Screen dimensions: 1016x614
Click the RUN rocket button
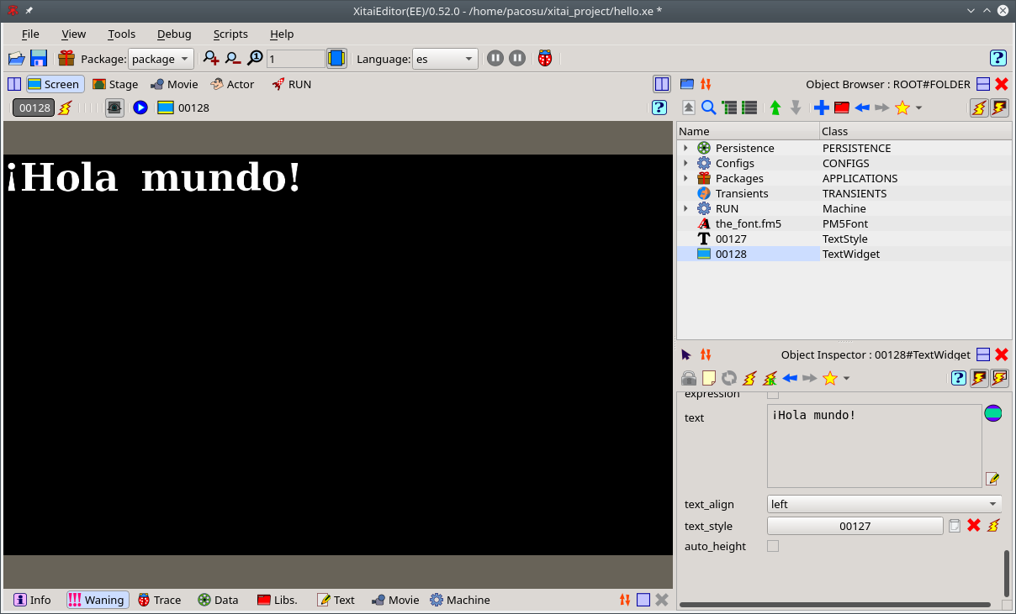[291, 84]
